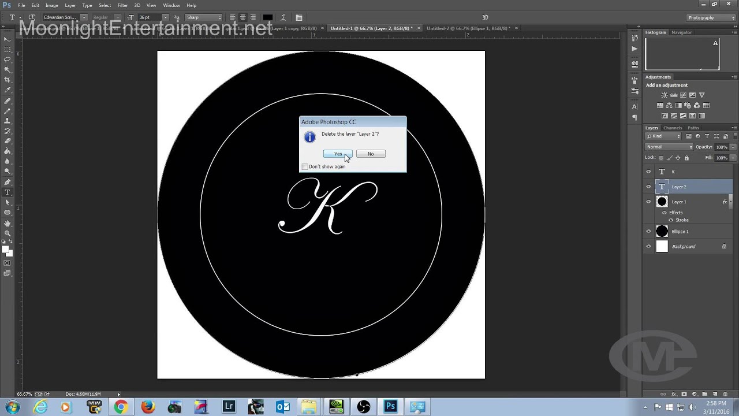This screenshot has height=416, width=739.
Task: Select the Crop tool
Action: tap(7, 80)
